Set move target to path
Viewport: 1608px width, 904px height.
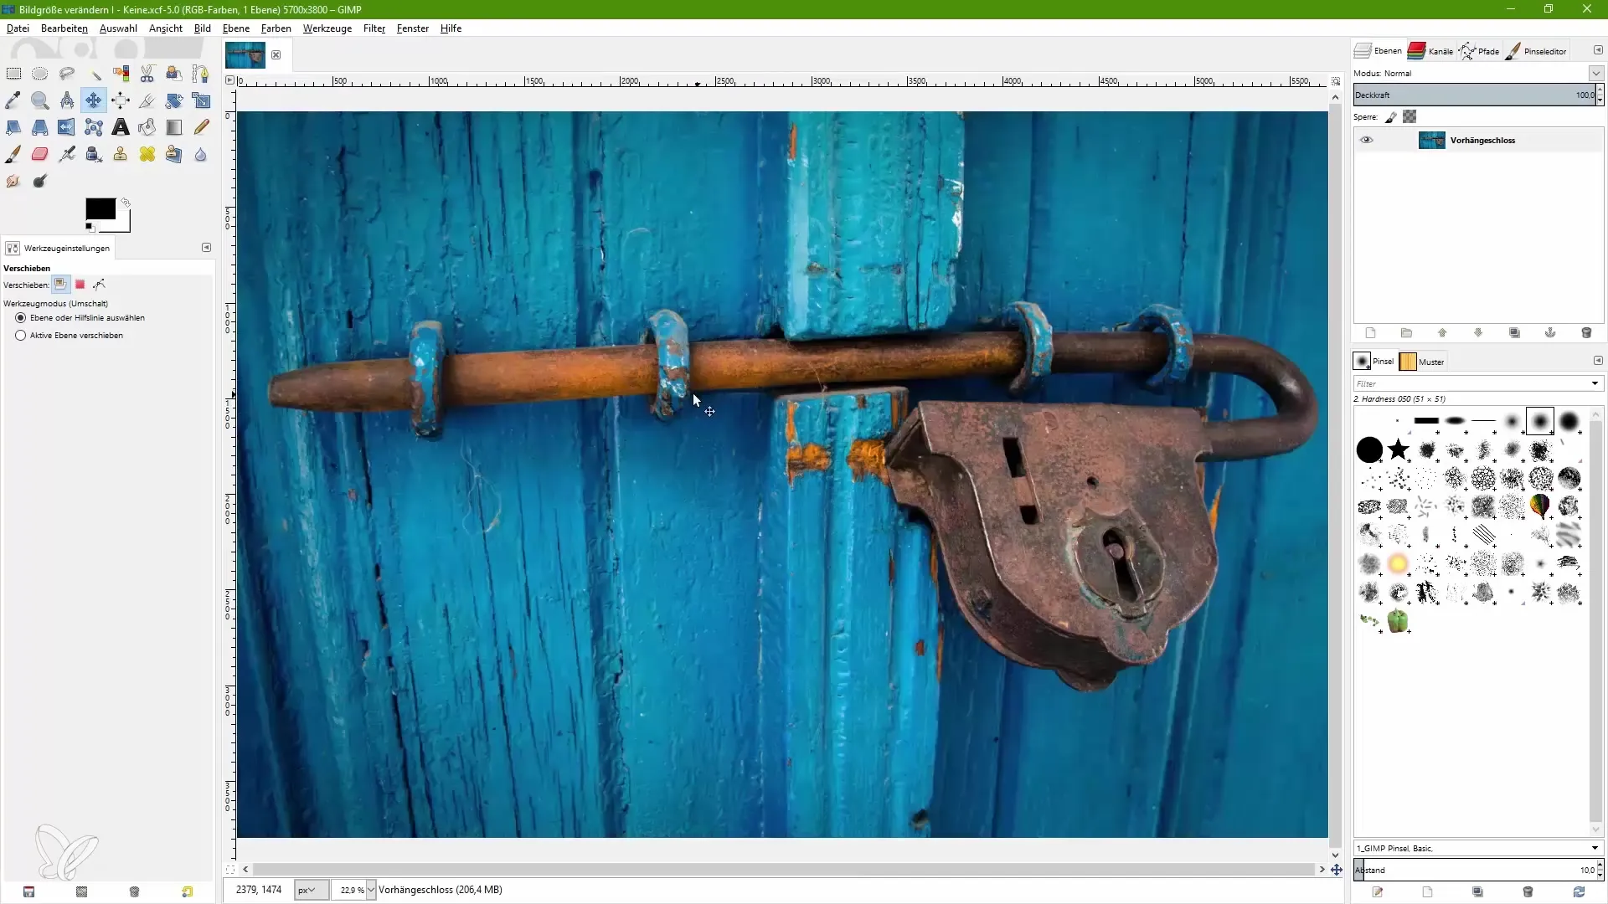point(100,285)
